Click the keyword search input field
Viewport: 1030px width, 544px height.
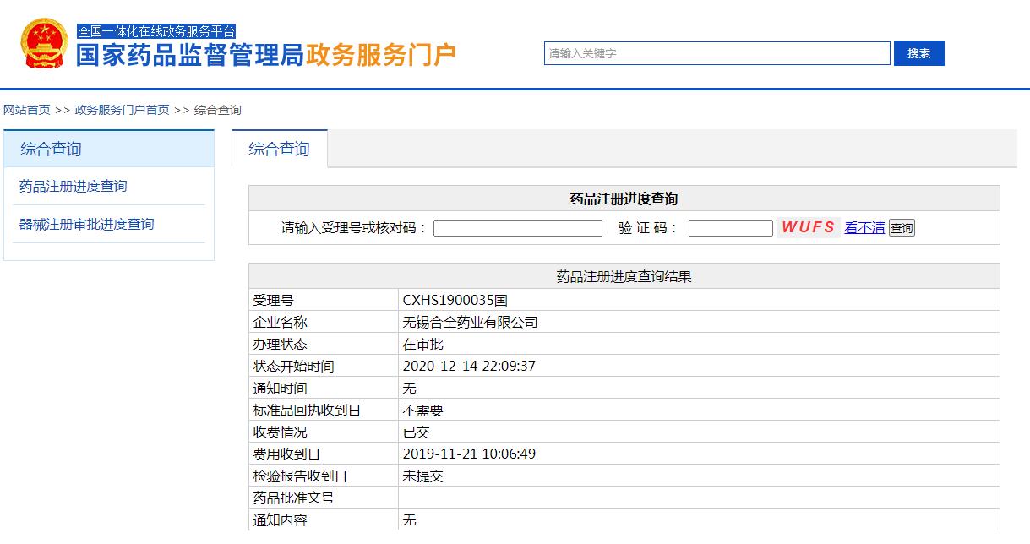tap(717, 53)
